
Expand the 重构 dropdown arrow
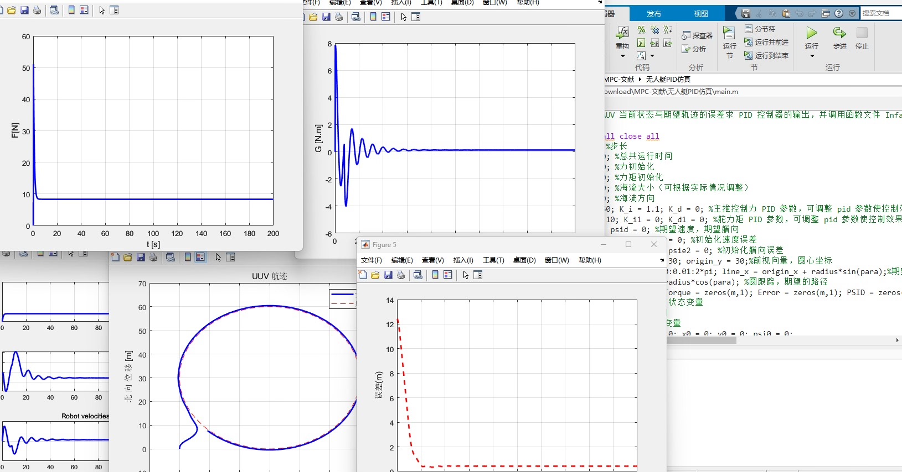tap(622, 56)
